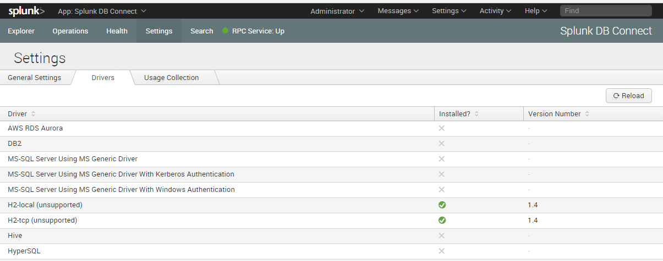Image resolution: width=663 pixels, height=261 pixels.
Task: Go to the Health tab
Action: pyautogui.click(x=117, y=31)
